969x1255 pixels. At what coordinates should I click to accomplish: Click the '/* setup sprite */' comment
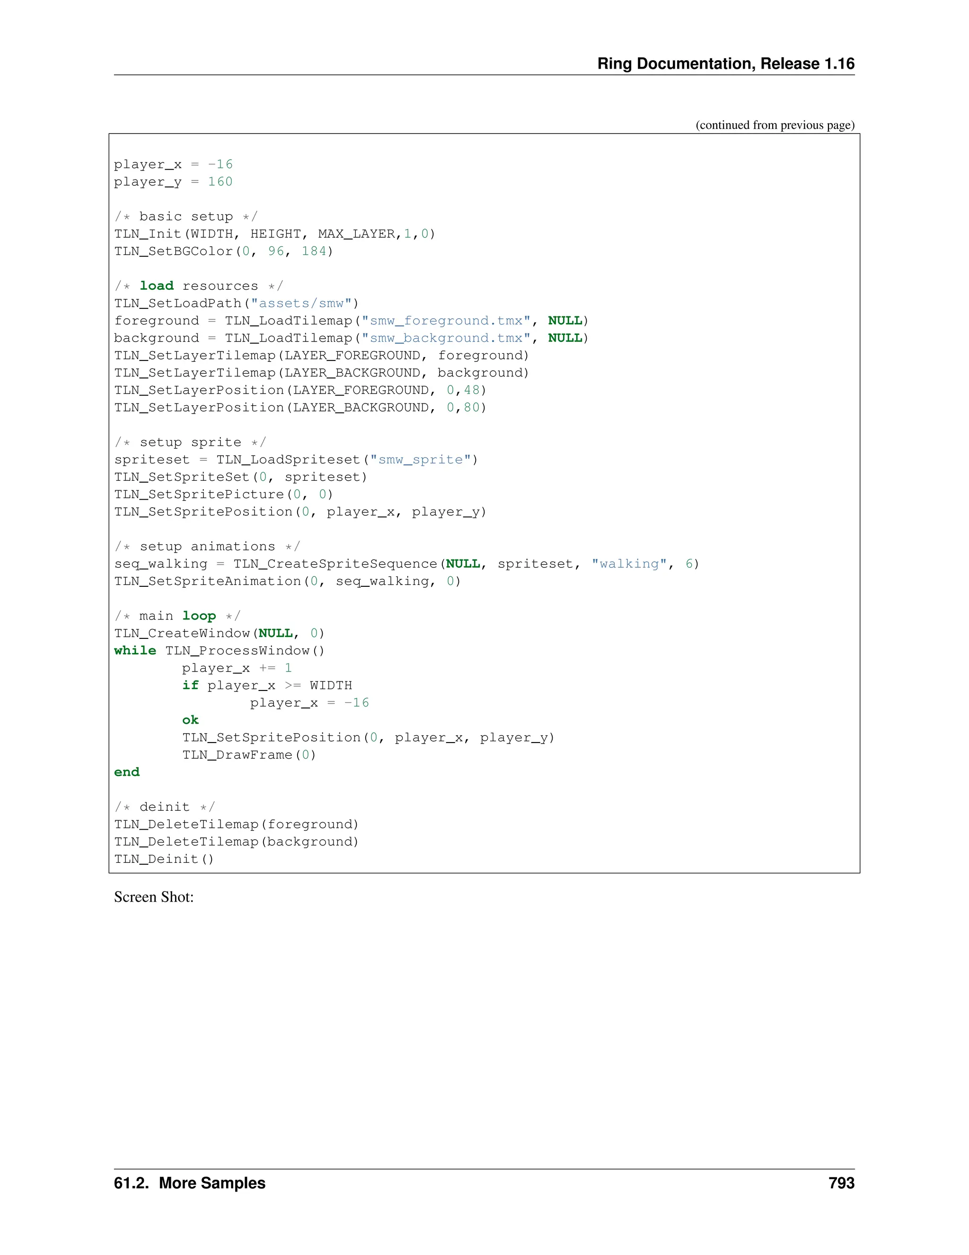190,442
